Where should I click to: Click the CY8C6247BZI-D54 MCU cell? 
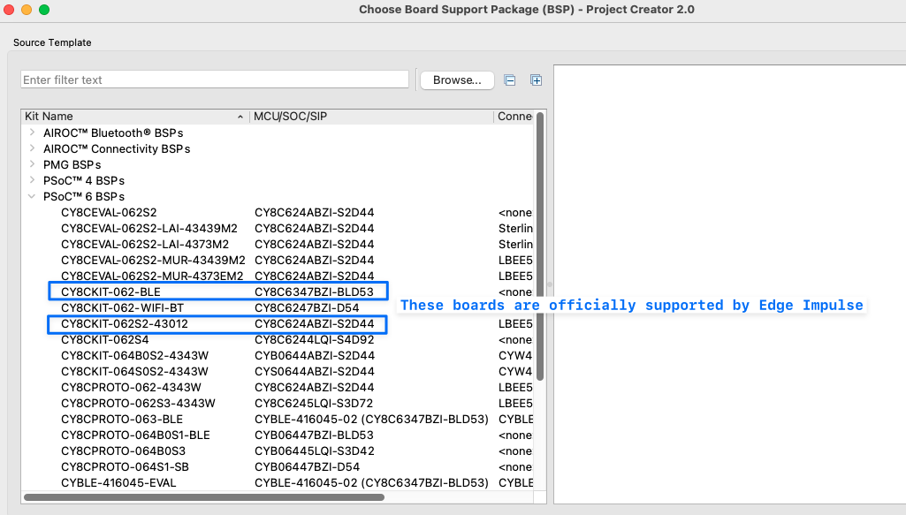point(307,307)
